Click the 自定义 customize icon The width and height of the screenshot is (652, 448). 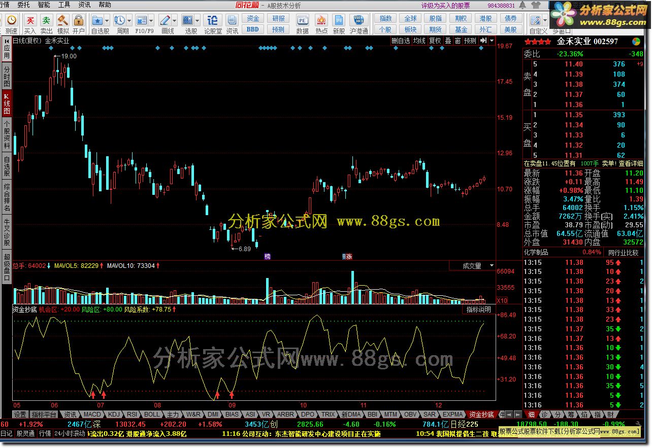[x=535, y=20]
